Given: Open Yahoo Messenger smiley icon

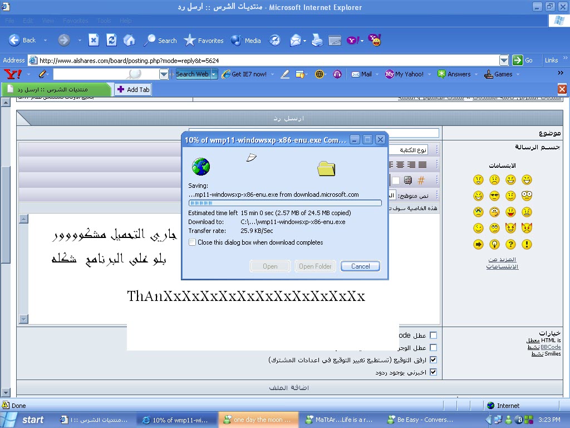Looking at the screenshot, I should (375, 40).
